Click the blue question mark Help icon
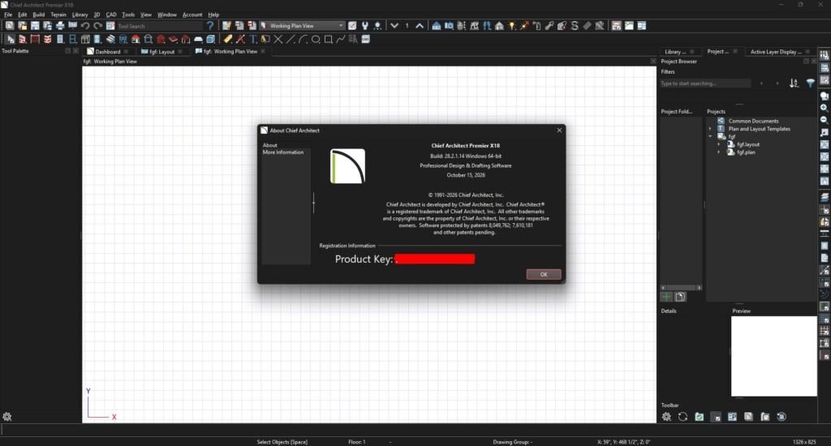Screen dimensions: 831x446 coord(210,25)
